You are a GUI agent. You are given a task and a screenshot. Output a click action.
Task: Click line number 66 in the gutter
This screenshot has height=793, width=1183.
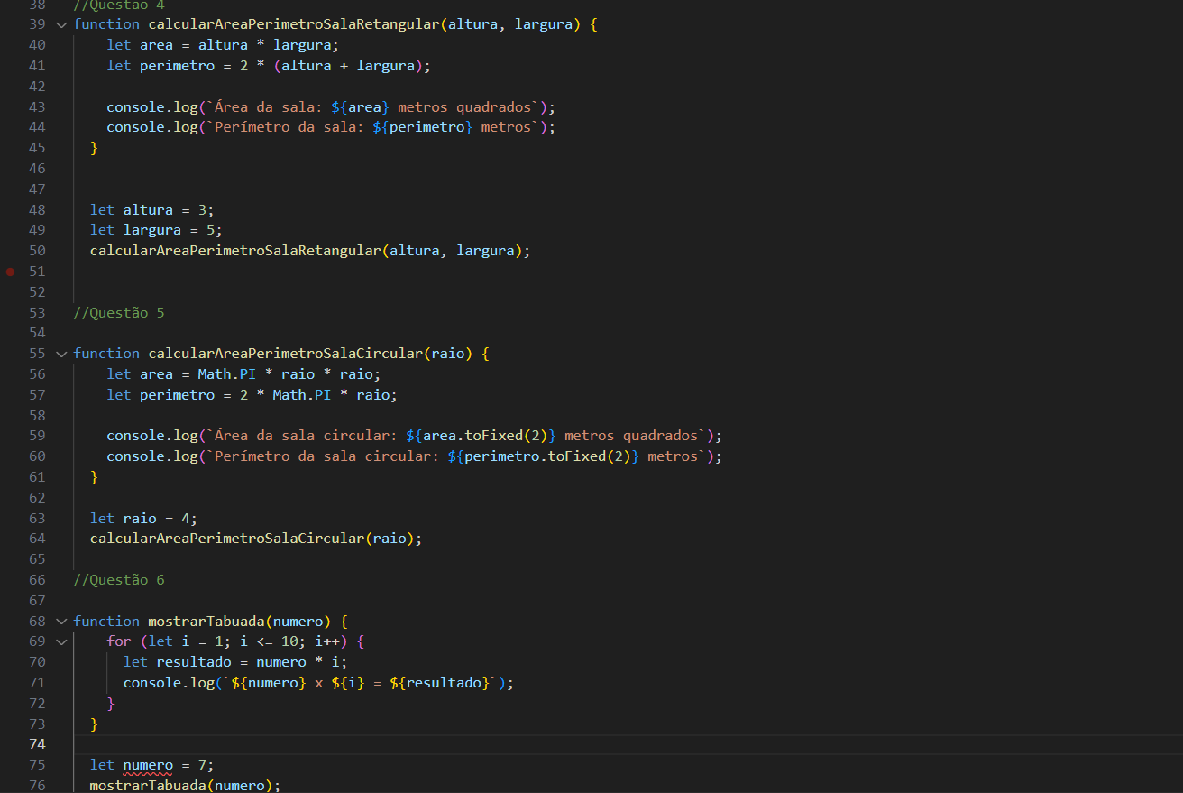click(x=37, y=580)
